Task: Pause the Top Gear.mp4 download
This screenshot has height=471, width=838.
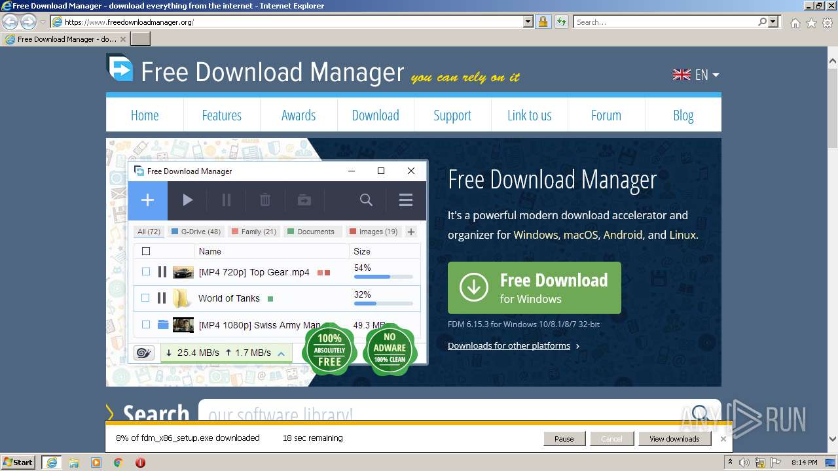Action: tap(162, 271)
